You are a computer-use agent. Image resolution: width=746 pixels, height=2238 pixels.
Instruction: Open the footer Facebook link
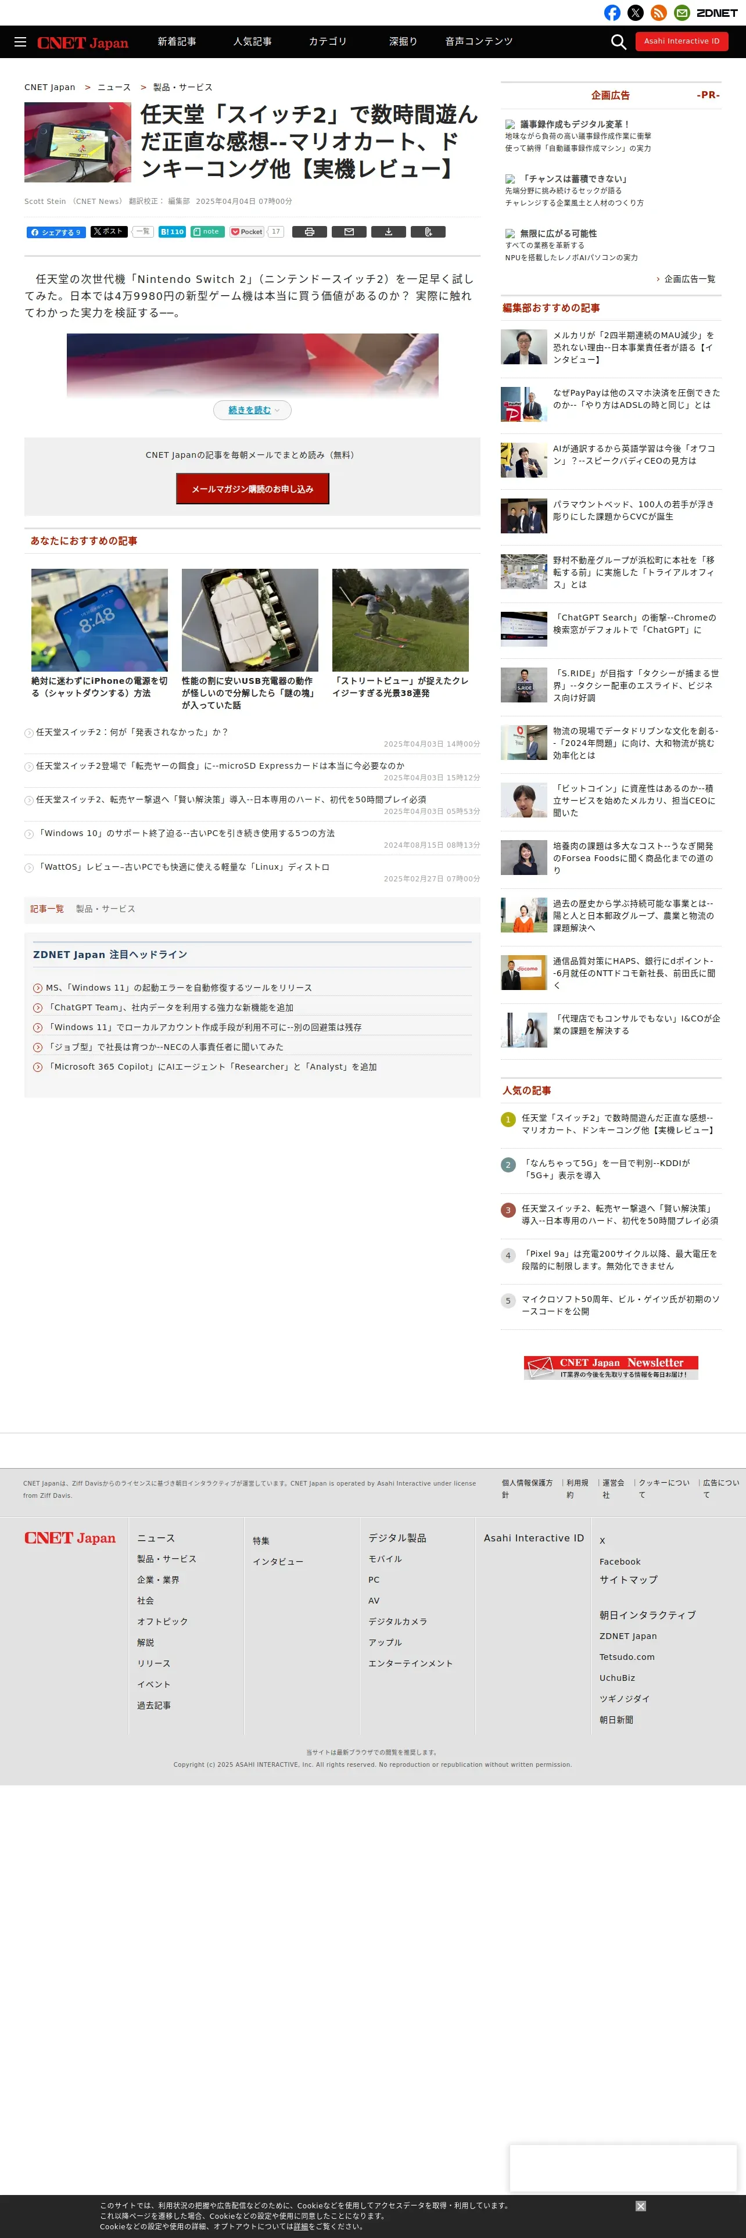point(620,1562)
